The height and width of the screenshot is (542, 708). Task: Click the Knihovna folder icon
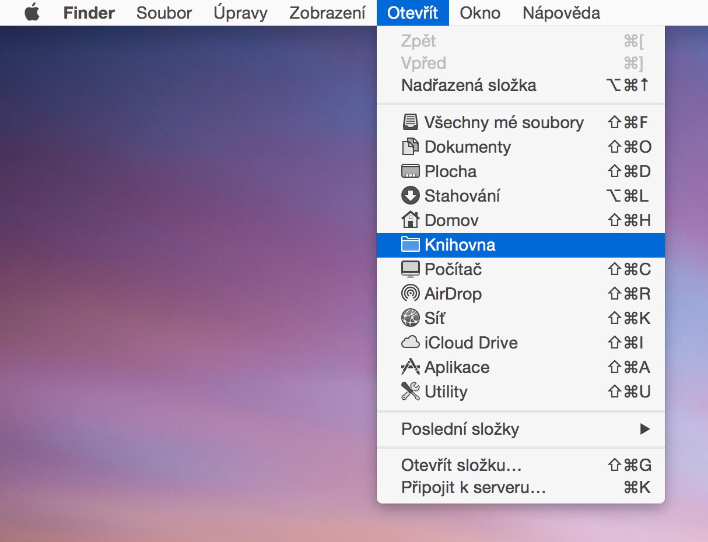pos(411,245)
